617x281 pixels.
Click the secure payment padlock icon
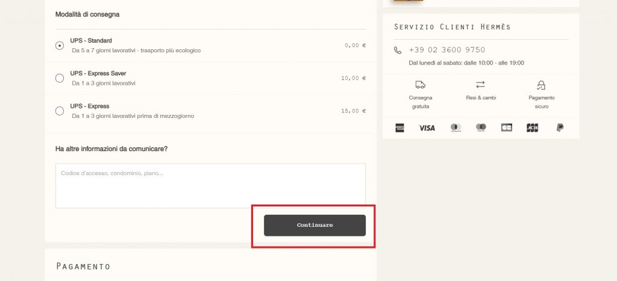541,85
